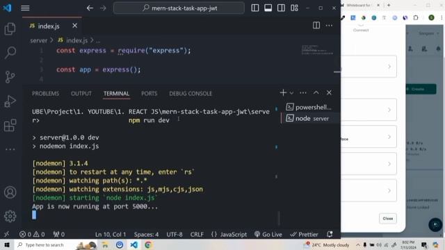
Task: Open the Windows Start menu
Action: coord(7,245)
